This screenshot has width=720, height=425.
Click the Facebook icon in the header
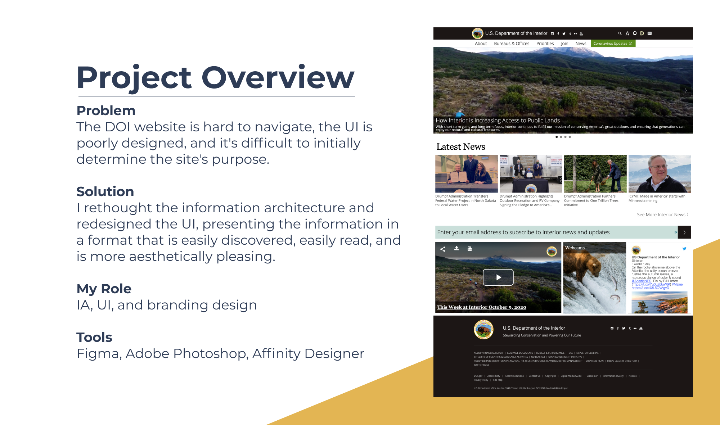click(x=558, y=33)
